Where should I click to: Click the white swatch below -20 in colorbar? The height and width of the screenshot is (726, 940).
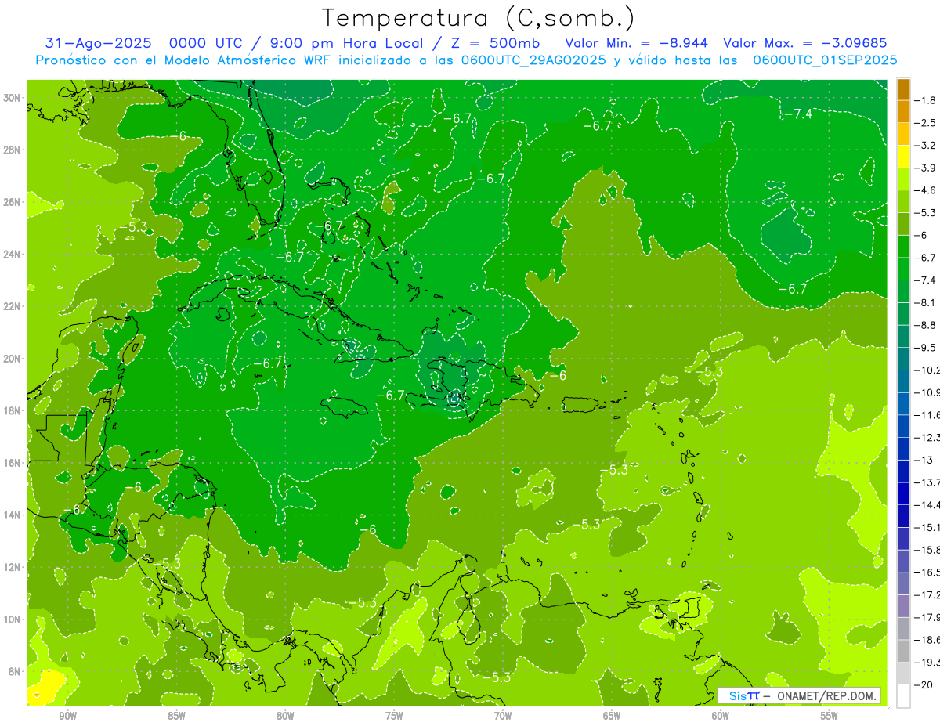903,696
